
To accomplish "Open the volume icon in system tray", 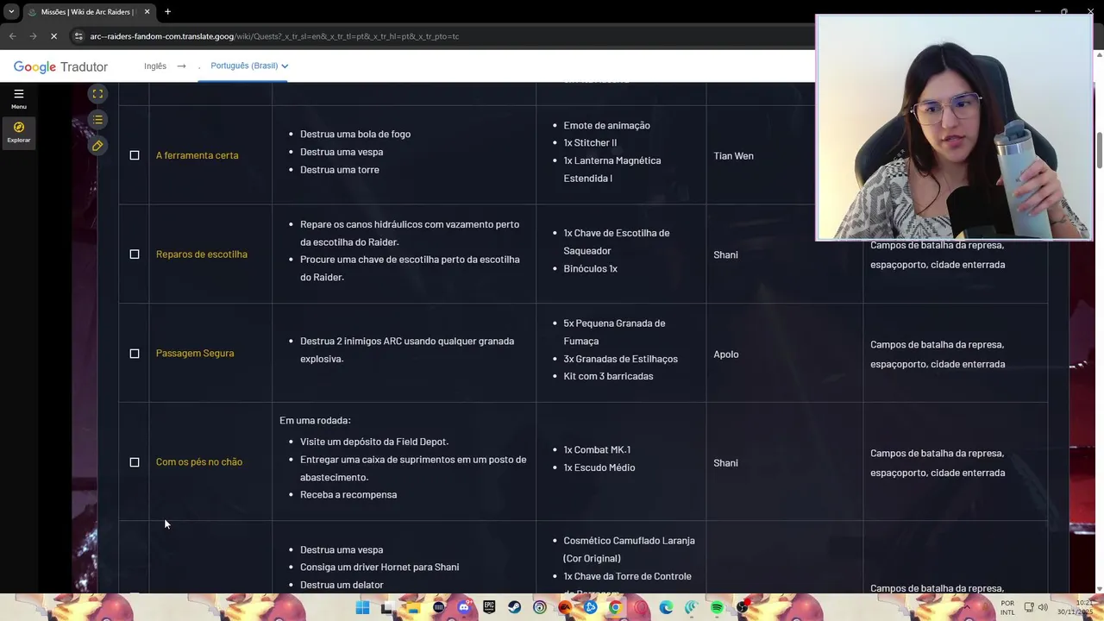I will pos(1043,607).
